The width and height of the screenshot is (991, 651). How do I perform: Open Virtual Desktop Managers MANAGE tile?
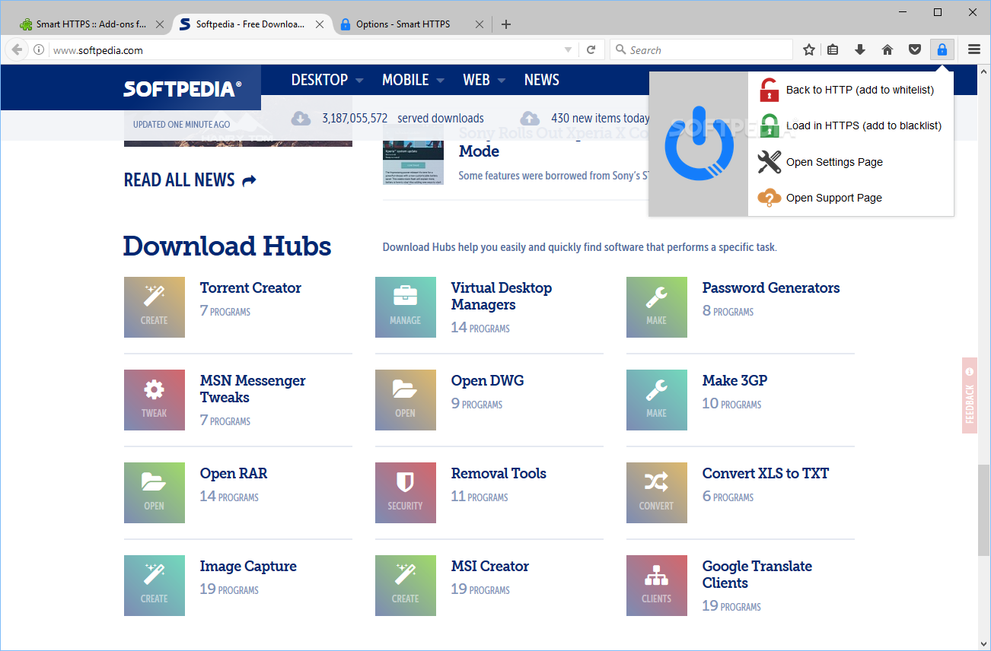(x=406, y=307)
